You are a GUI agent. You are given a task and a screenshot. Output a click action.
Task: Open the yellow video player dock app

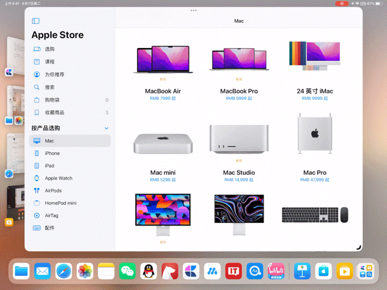click(x=344, y=271)
